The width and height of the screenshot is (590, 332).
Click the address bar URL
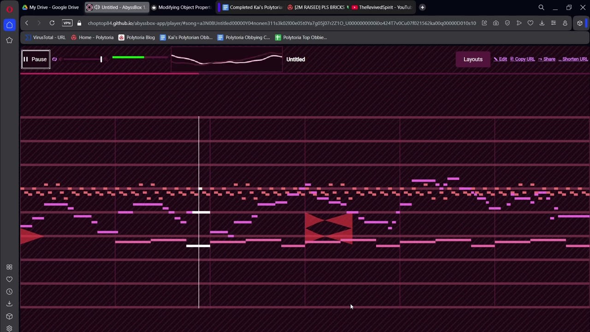tap(282, 23)
